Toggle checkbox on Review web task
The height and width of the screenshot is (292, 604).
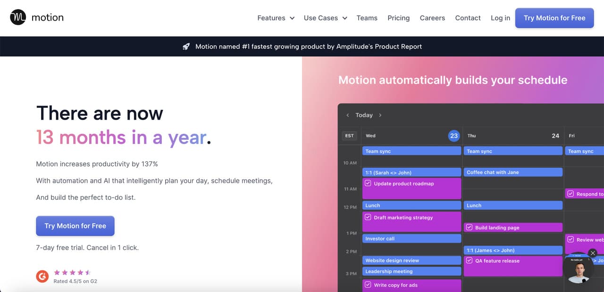pos(570,239)
